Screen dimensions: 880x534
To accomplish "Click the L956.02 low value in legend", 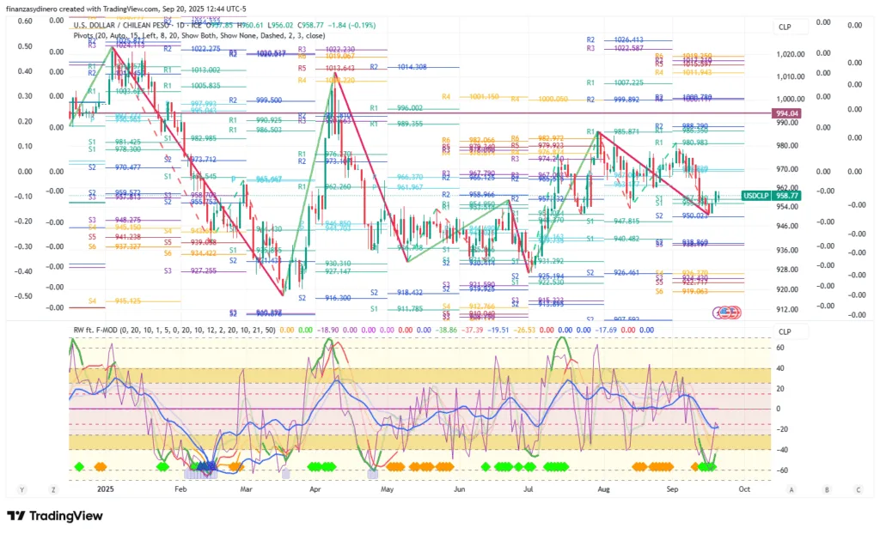I will pos(280,25).
